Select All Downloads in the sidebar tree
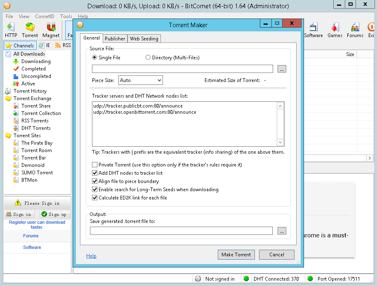The width and height of the screenshot is (377, 286). point(29,54)
